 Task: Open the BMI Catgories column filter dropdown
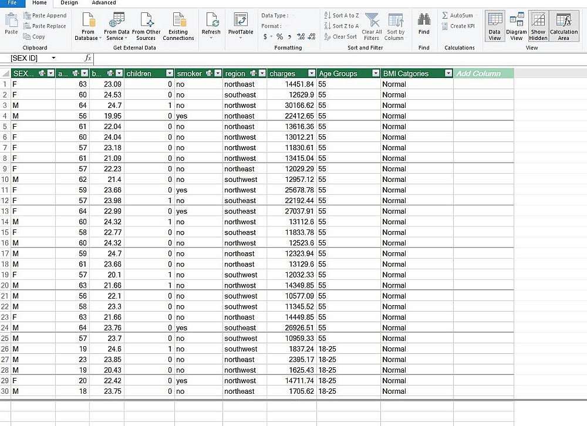[x=448, y=73]
